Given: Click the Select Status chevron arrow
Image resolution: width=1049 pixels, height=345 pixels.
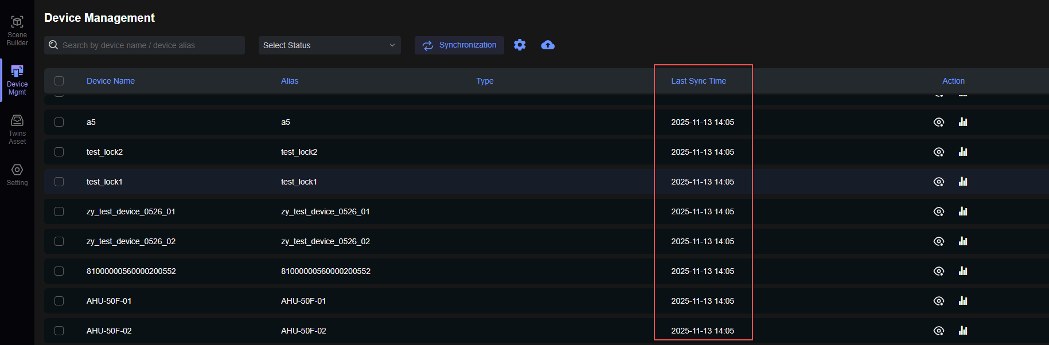Looking at the screenshot, I should click(392, 45).
